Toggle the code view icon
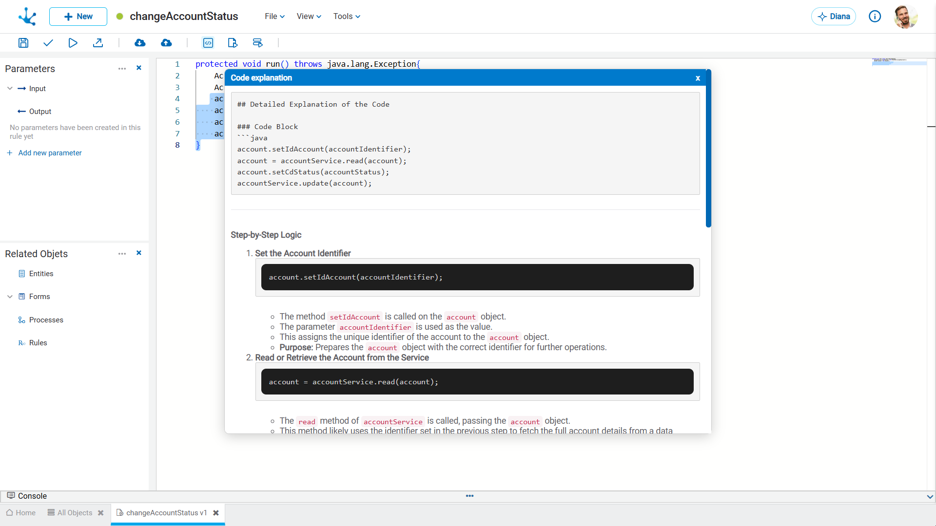This screenshot has width=936, height=526. coord(208,43)
